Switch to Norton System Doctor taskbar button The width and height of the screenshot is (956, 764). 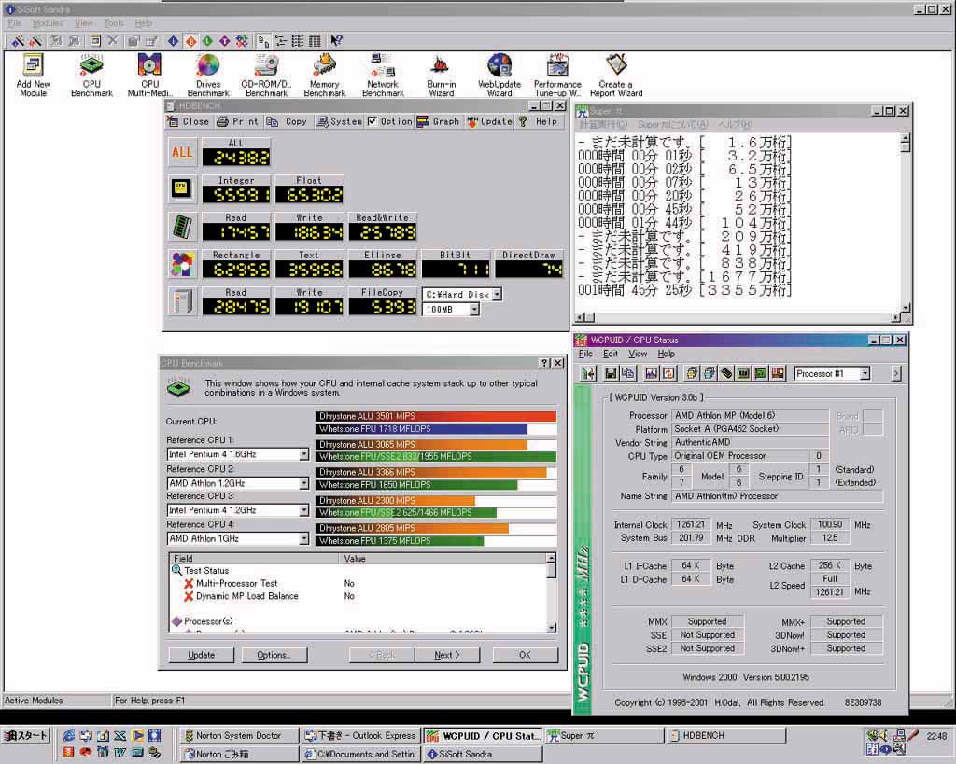(240, 736)
